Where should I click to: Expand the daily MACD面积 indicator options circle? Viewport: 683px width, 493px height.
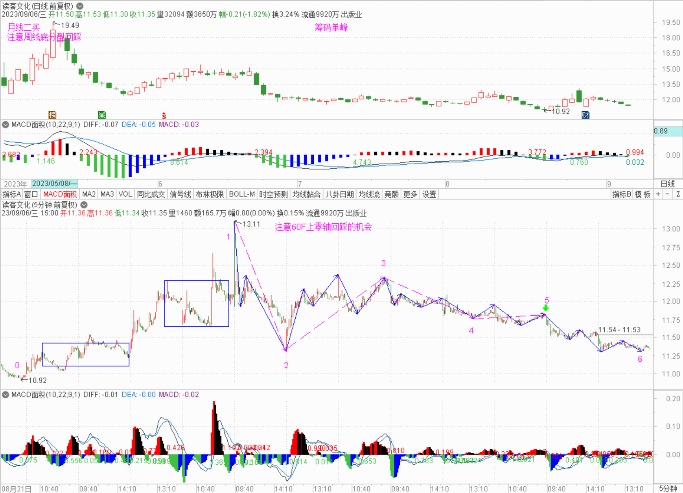(6, 125)
